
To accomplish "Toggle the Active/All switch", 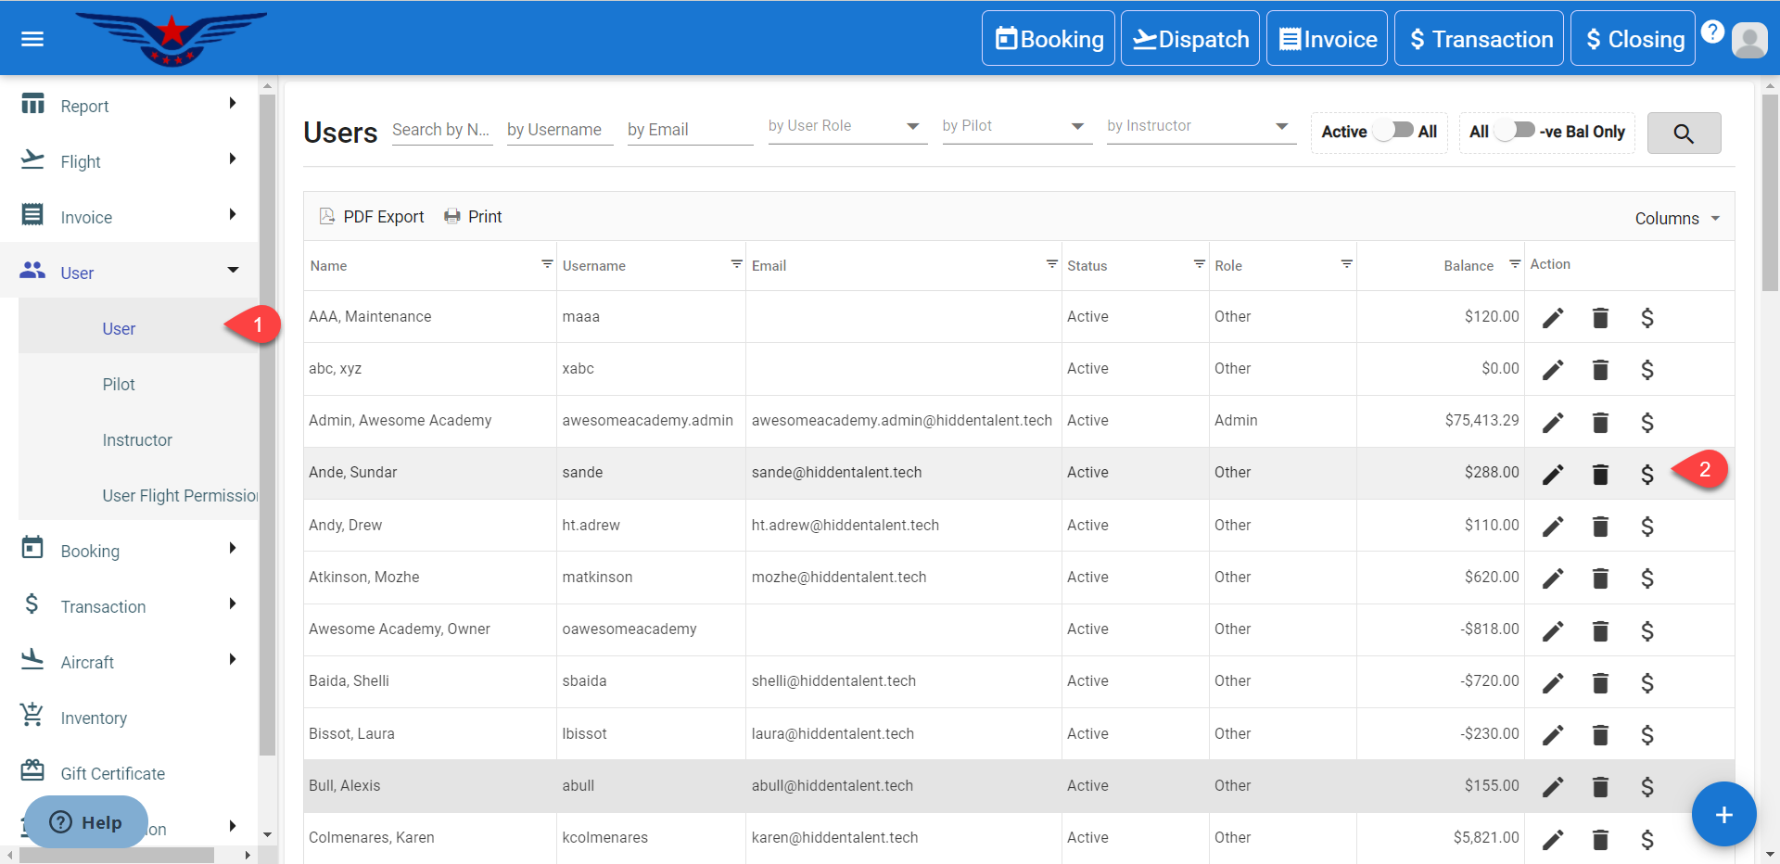I will pyautogui.click(x=1394, y=131).
